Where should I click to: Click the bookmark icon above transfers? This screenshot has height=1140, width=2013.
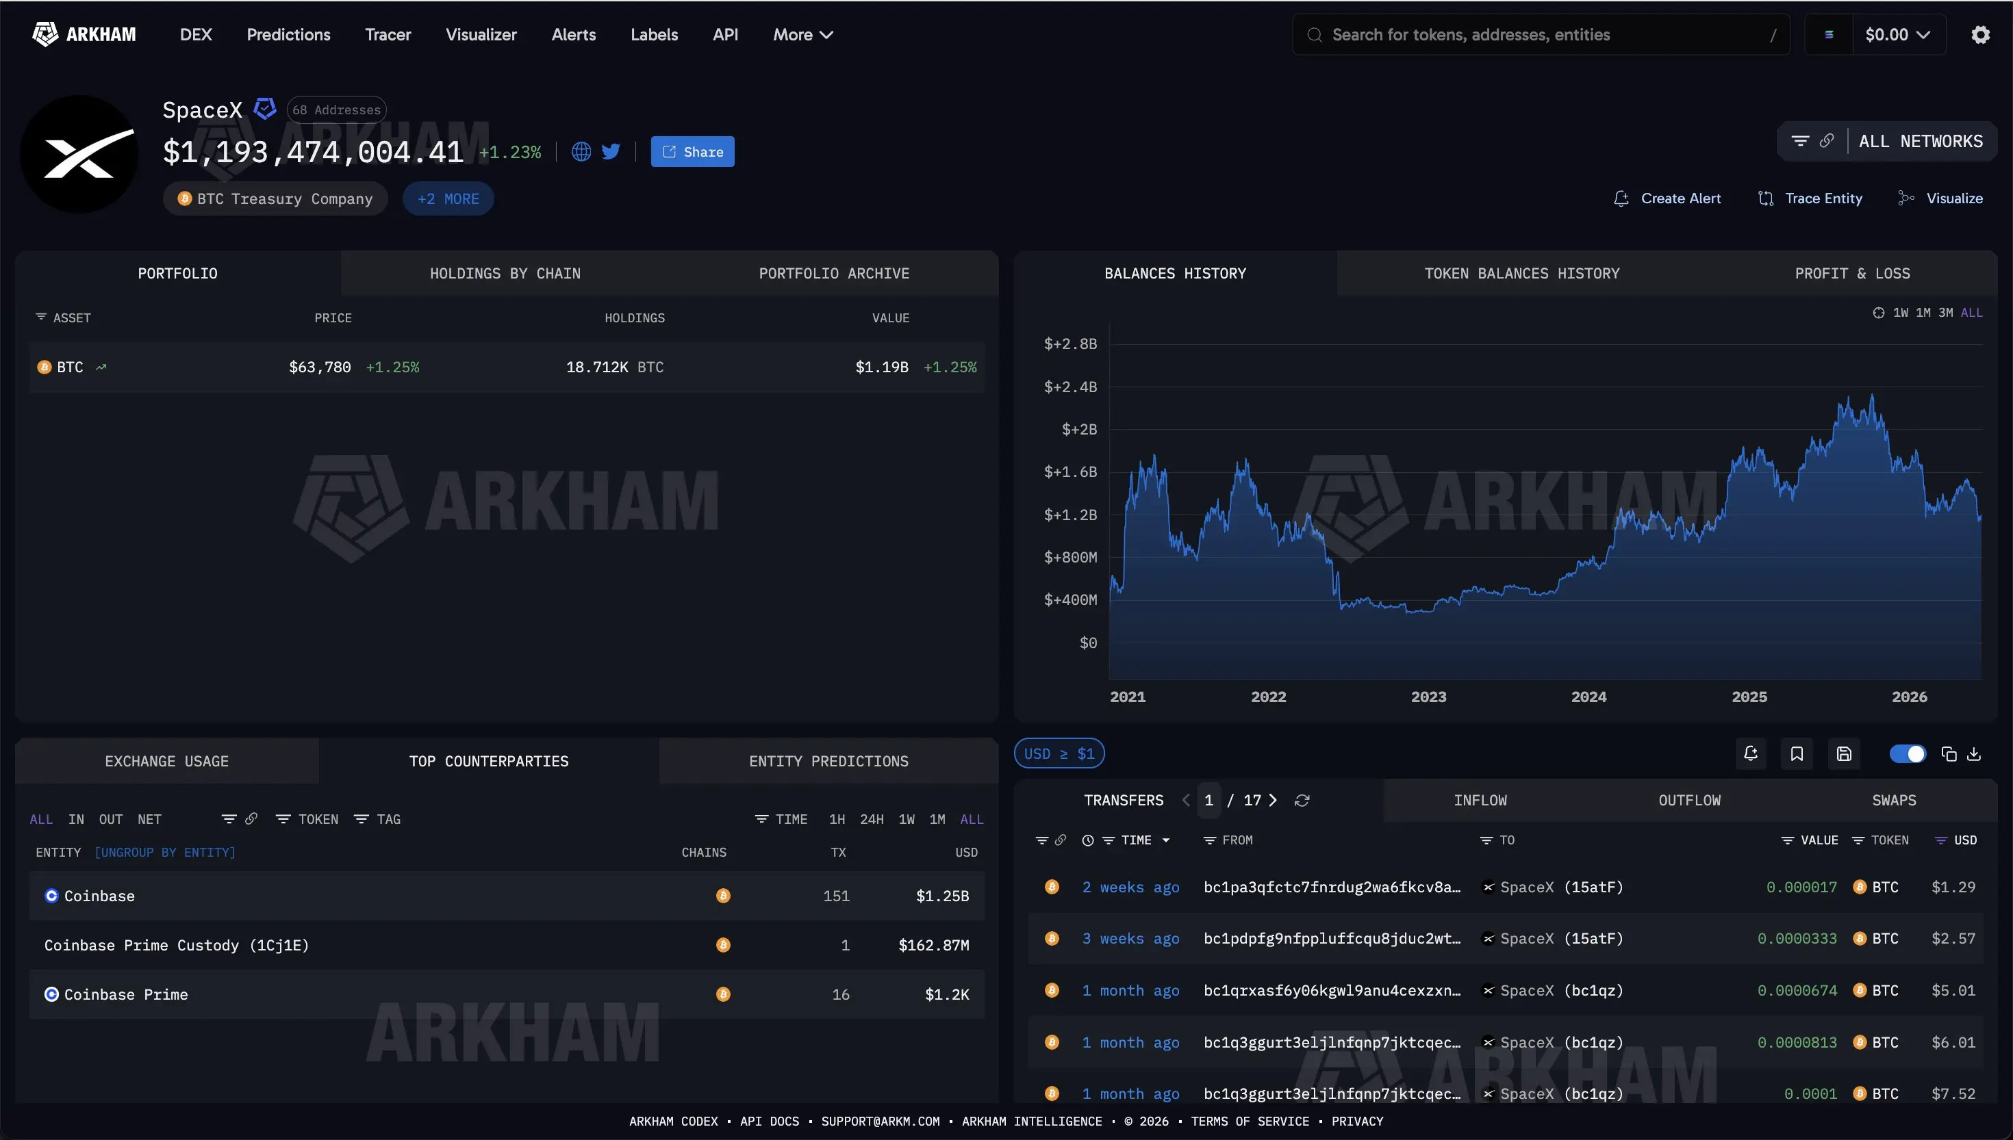coord(1797,753)
